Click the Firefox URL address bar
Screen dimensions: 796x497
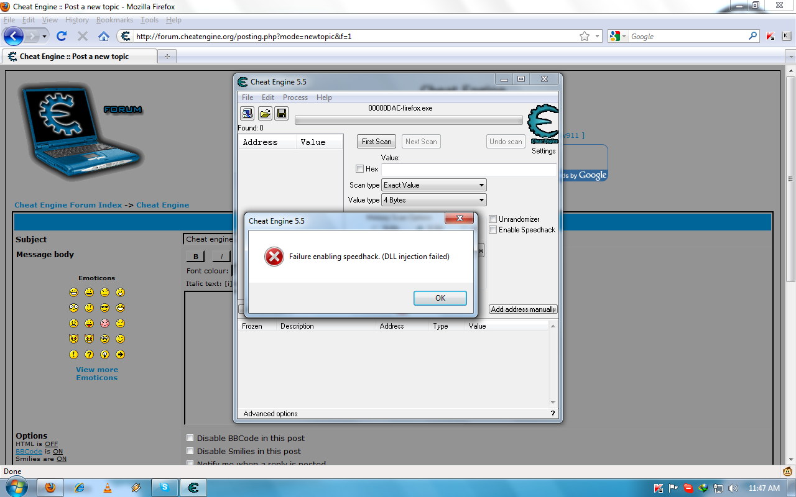(x=354, y=36)
